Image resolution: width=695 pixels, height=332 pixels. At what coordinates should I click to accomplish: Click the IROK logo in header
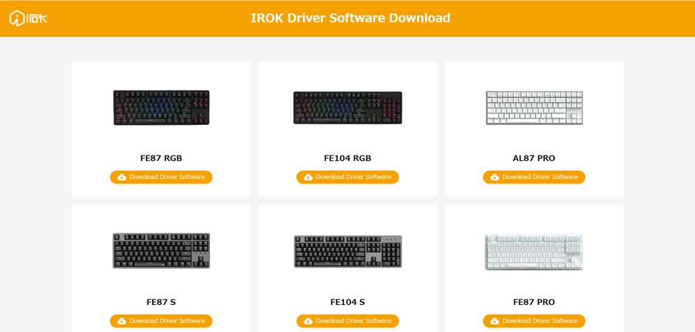(28, 18)
